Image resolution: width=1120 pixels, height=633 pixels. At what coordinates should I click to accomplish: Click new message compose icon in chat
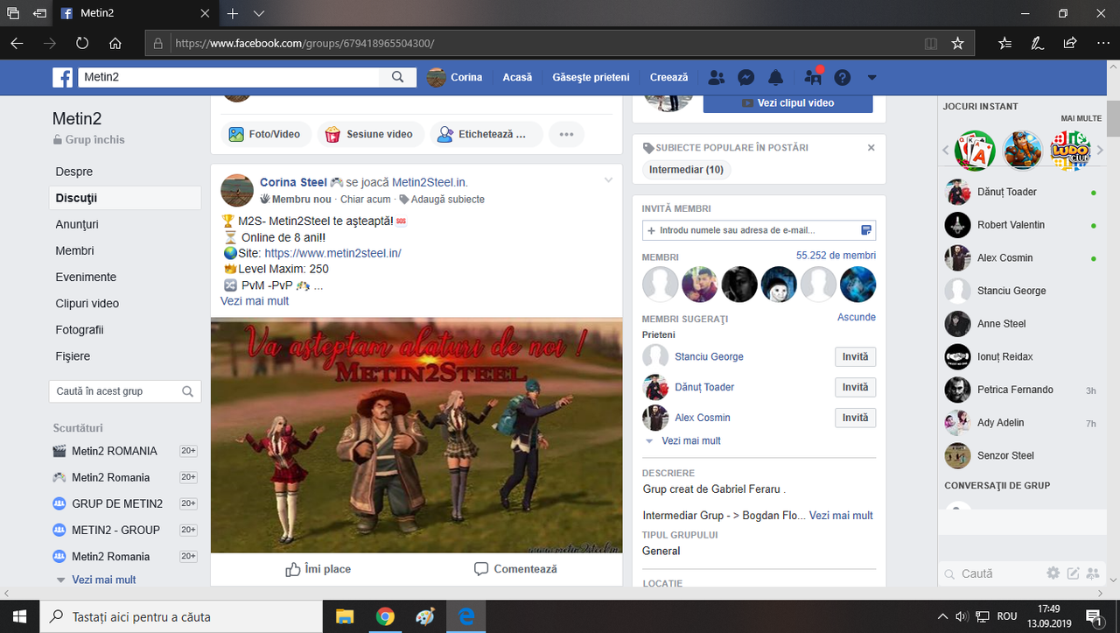tap(1074, 573)
